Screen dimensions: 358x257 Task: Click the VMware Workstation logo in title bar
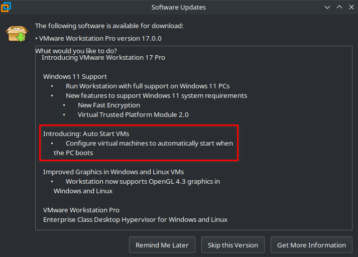pos(6,7)
